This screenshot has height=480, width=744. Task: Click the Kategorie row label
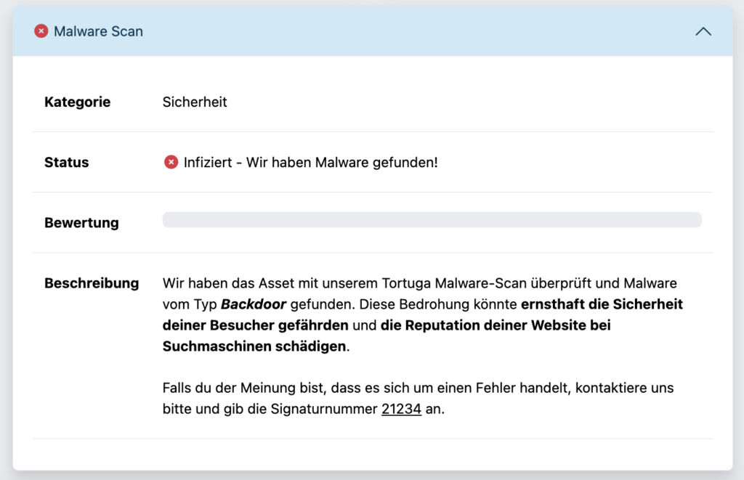pos(77,102)
